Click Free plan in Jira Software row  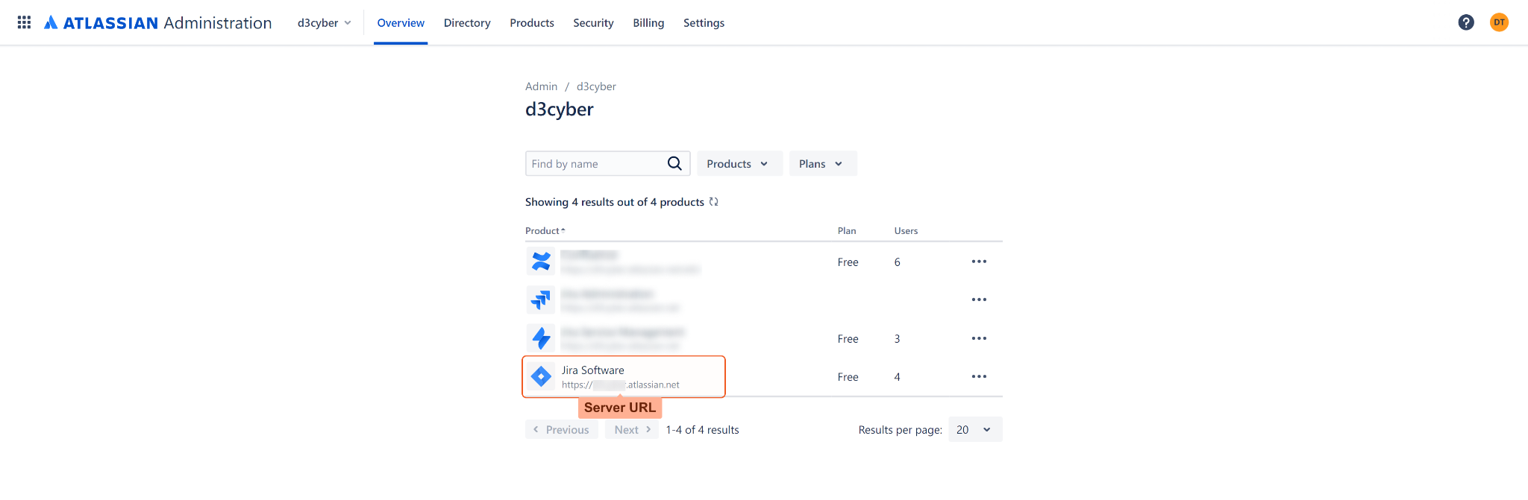pos(848,377)
